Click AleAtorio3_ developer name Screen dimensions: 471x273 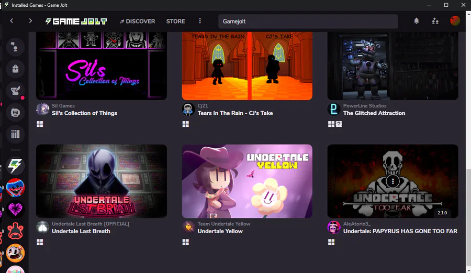[x=357, y=224]
